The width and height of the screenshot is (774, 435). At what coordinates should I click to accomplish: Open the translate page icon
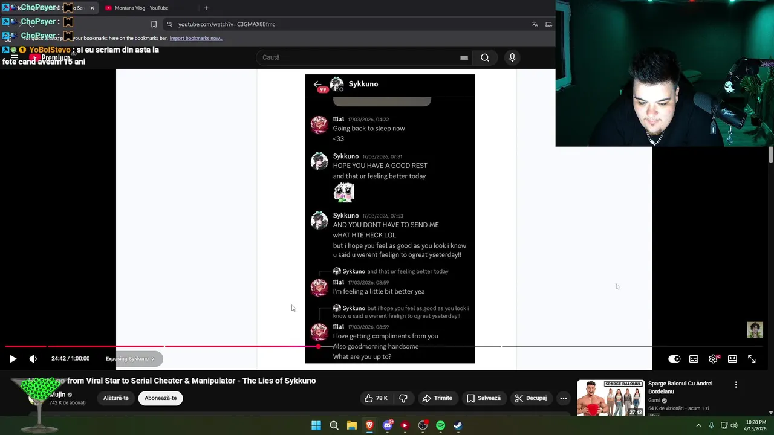535,24
